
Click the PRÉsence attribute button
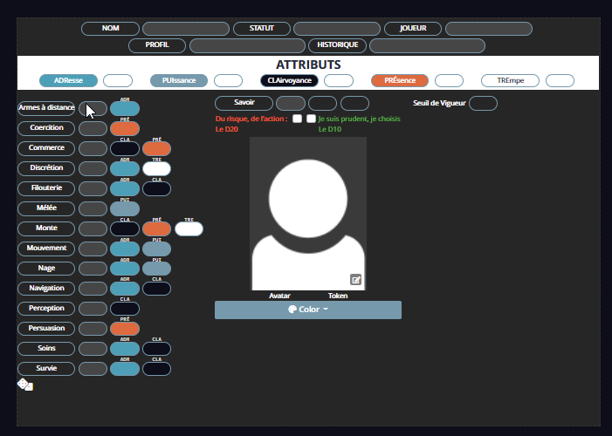399,80
